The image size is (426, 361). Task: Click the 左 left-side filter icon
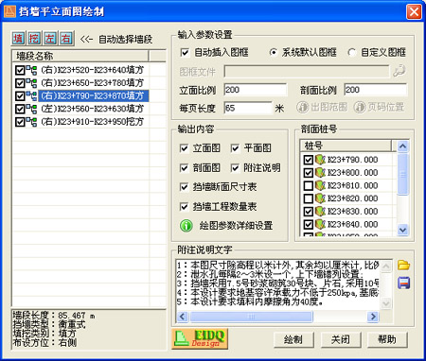pyautogui.click(x=50, y=39)
